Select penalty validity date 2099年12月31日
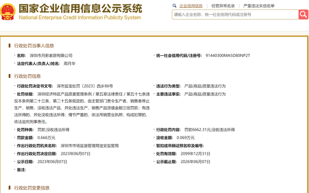 tap(195, 154)
